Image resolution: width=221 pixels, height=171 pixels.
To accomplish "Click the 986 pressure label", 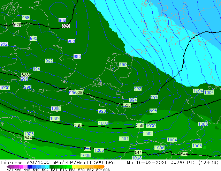I will (62, 20).
